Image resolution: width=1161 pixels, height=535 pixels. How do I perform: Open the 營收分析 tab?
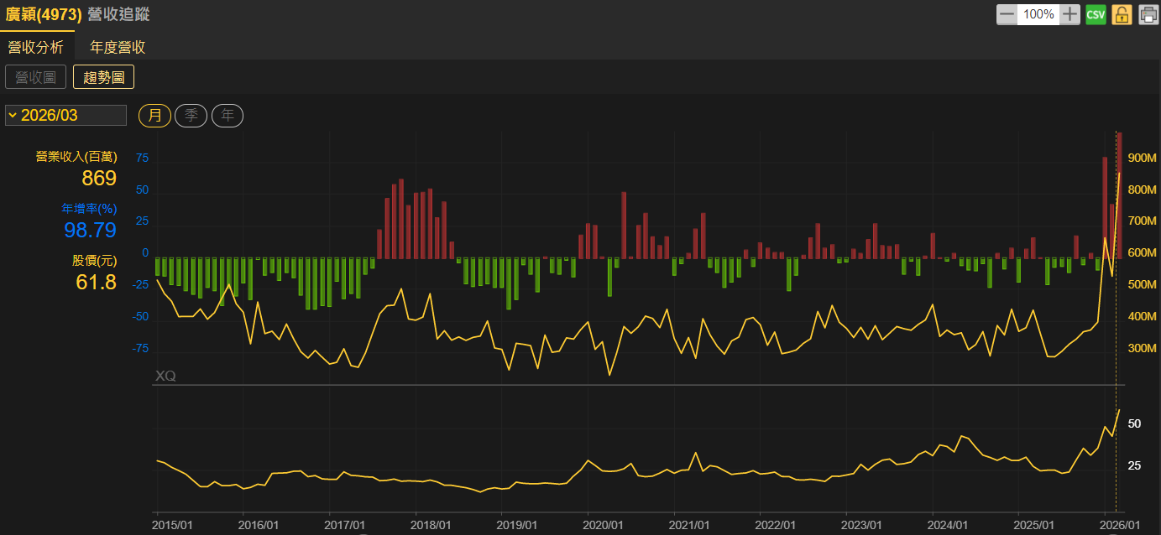(36, 47)
